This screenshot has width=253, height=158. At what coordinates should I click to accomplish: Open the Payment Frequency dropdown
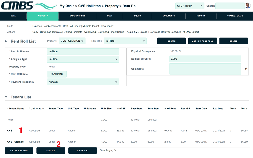[x=83, y=82]
